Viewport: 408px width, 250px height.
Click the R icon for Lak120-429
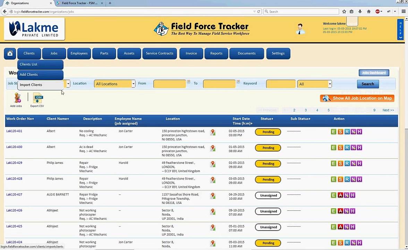coord(347,164)
